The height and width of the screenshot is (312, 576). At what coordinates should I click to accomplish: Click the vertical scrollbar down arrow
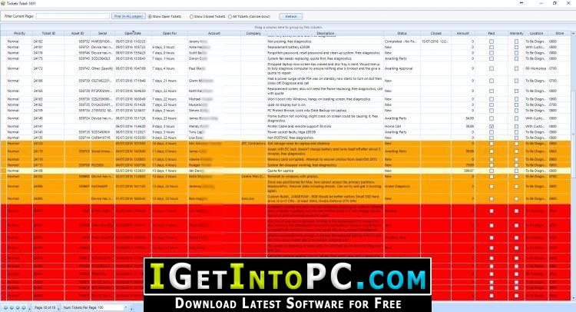coord(573,298)
